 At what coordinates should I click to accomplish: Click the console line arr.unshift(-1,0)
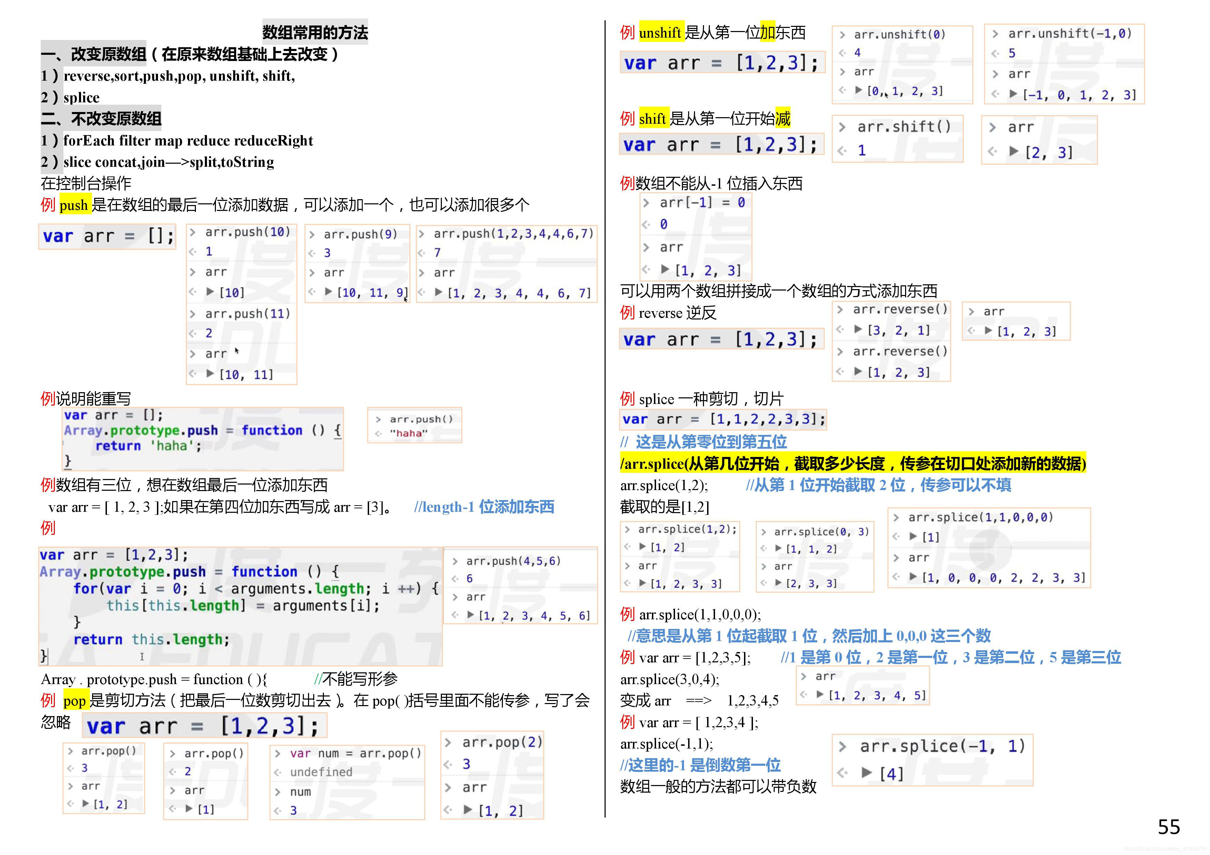[x=1070, y=33]
